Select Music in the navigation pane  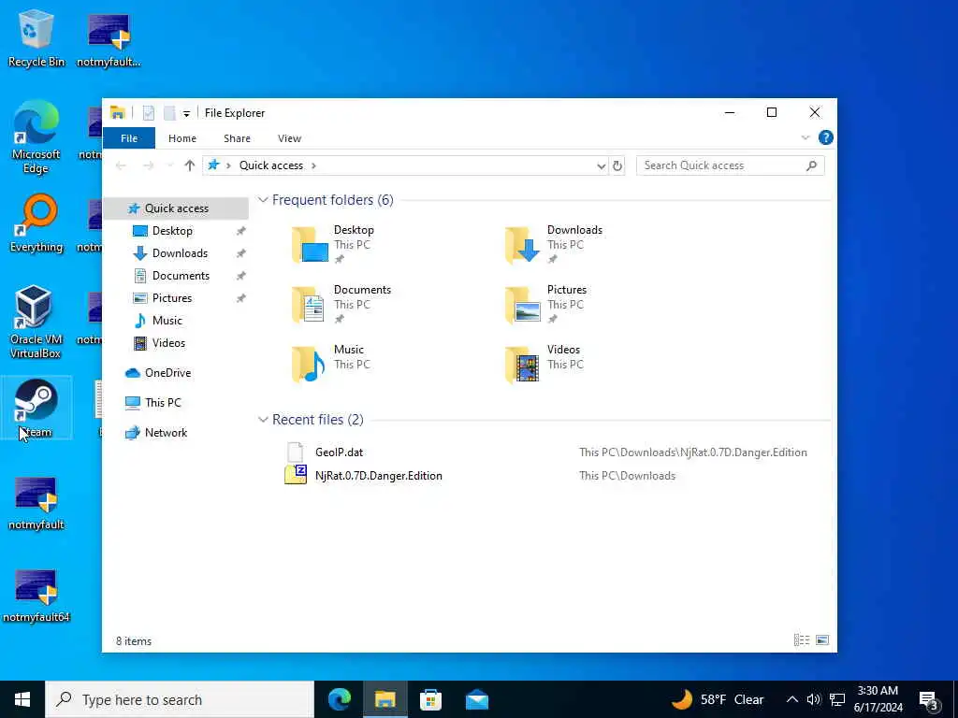pyautogui.click(x=167, y=321)
